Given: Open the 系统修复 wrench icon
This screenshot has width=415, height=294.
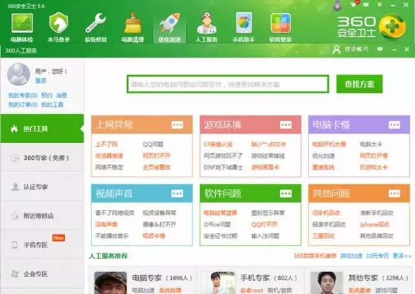Looking at the screenshot, I should 95,27.
